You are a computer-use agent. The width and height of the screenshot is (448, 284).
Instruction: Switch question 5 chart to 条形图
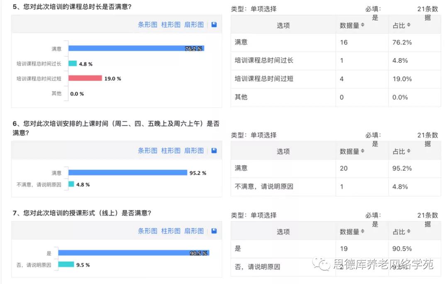[148, 24]
